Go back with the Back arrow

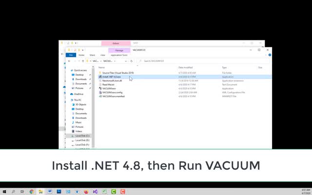(x=69, y=61)
